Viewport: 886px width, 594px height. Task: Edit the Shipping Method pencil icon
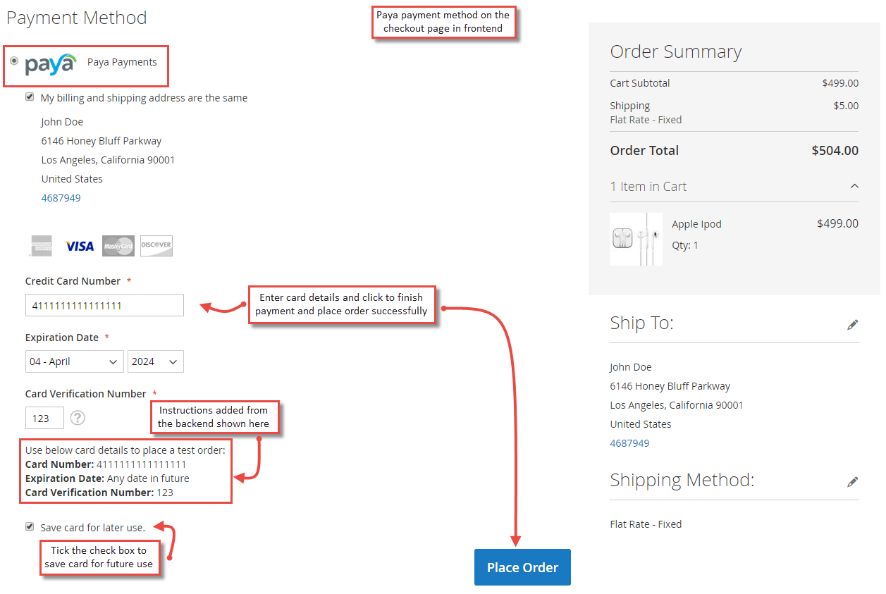[x=853, y=482]
